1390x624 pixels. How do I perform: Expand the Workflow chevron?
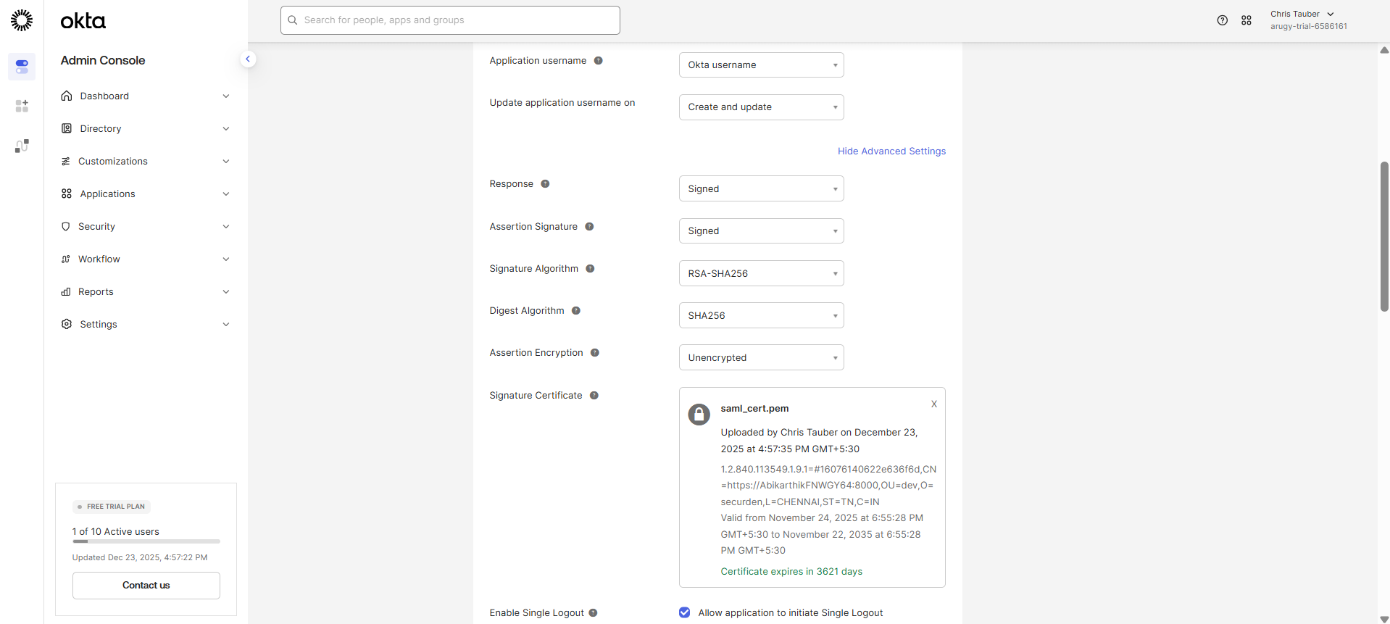pyautogui.click(x=226, y=259)
